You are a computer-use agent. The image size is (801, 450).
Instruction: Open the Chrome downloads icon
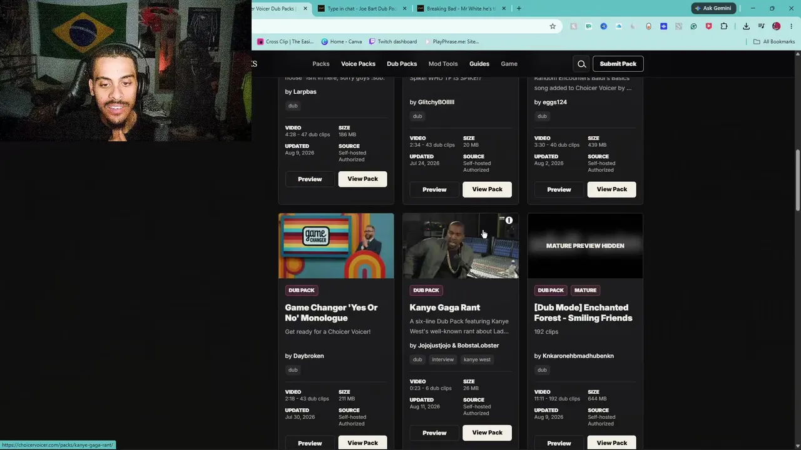pos(747,26)
